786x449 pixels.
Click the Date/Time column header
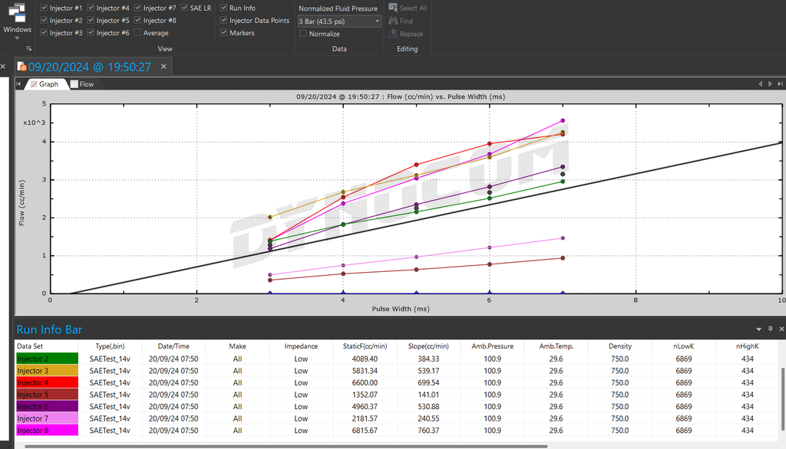(173, 346)
